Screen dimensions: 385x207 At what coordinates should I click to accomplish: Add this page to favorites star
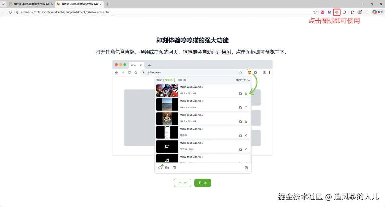pos(315,12)
